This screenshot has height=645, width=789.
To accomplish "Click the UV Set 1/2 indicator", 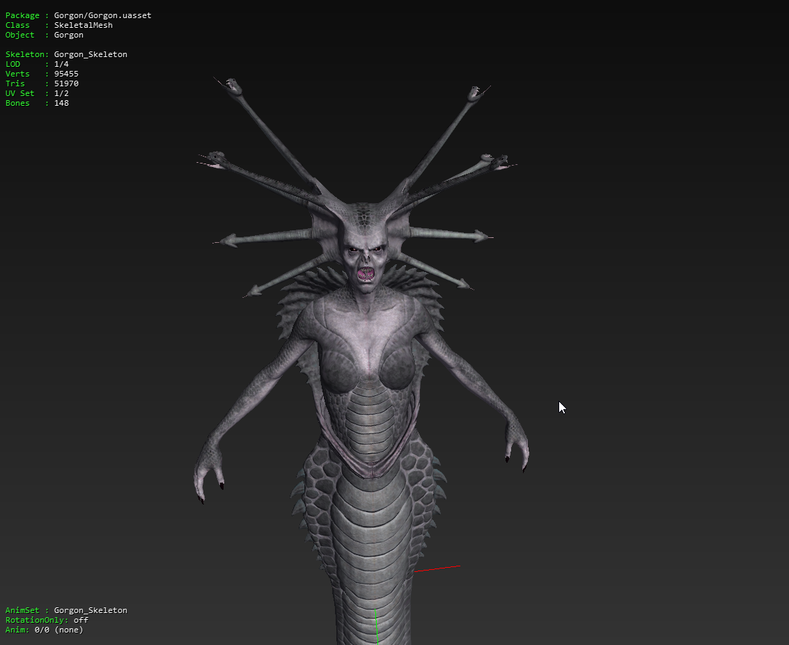I will coord(61,93).
